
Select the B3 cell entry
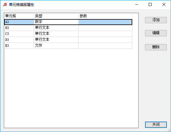pyautogui.click(x=19, y=28)
